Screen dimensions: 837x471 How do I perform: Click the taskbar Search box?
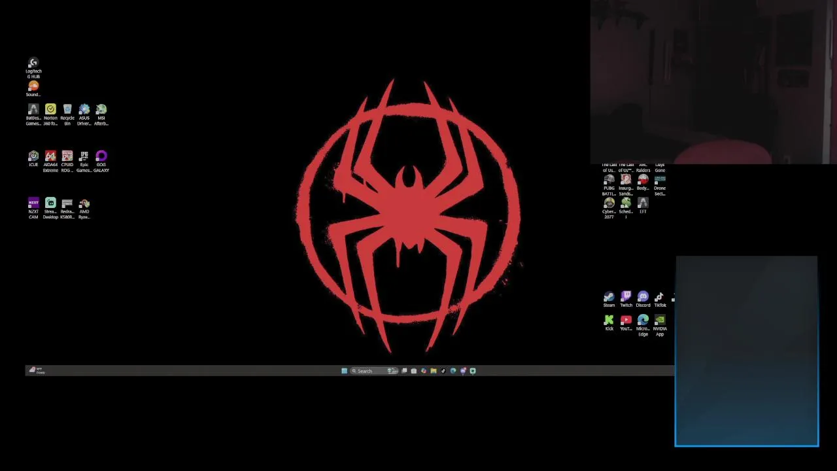point(374,371)
